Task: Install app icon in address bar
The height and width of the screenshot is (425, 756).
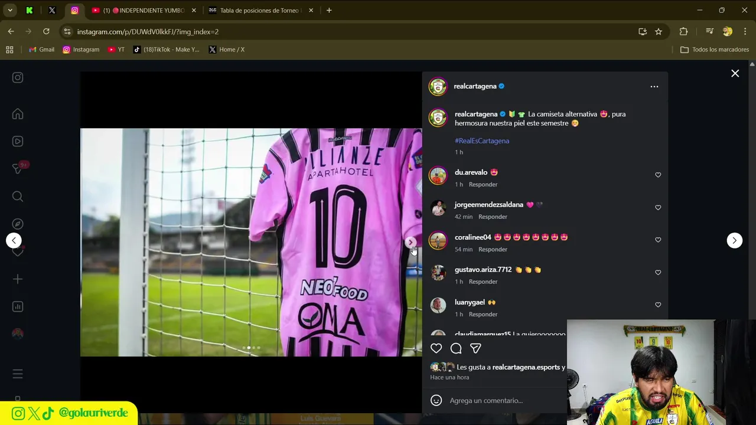Action: point(643,32)
